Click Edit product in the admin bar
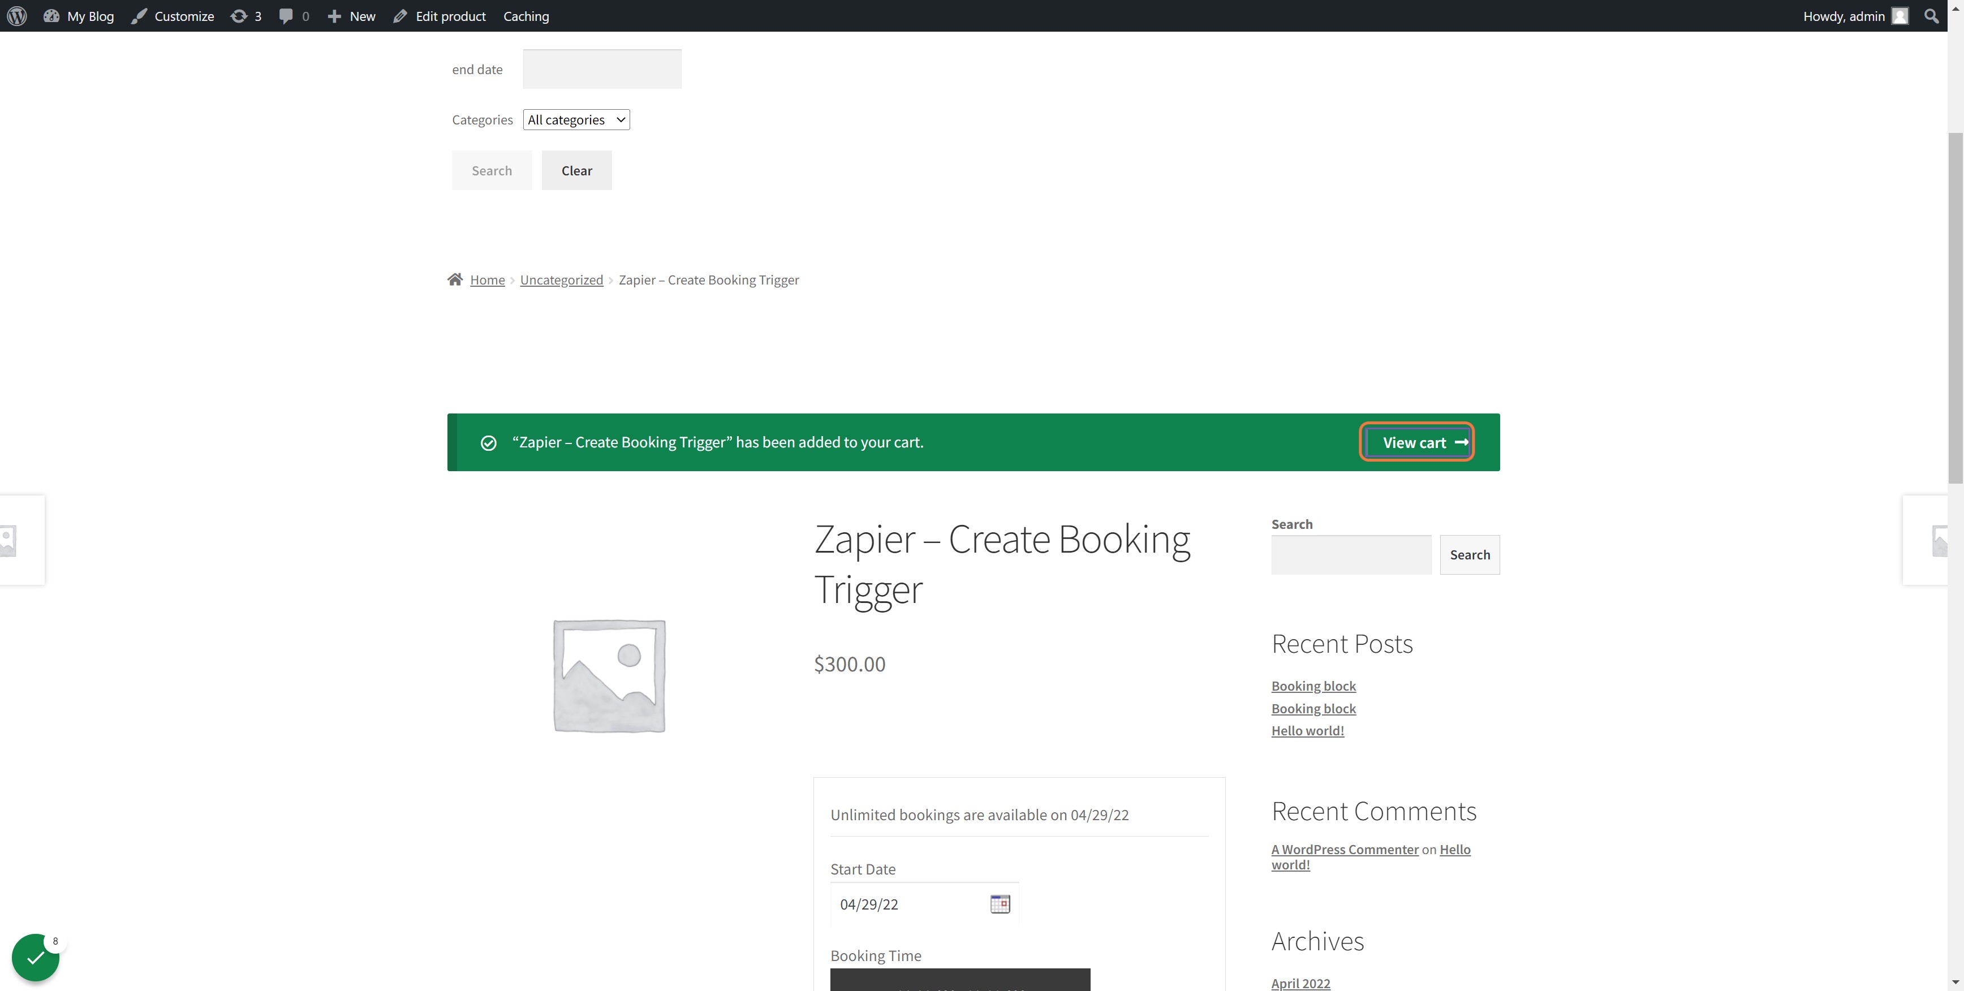 [440, 16]
